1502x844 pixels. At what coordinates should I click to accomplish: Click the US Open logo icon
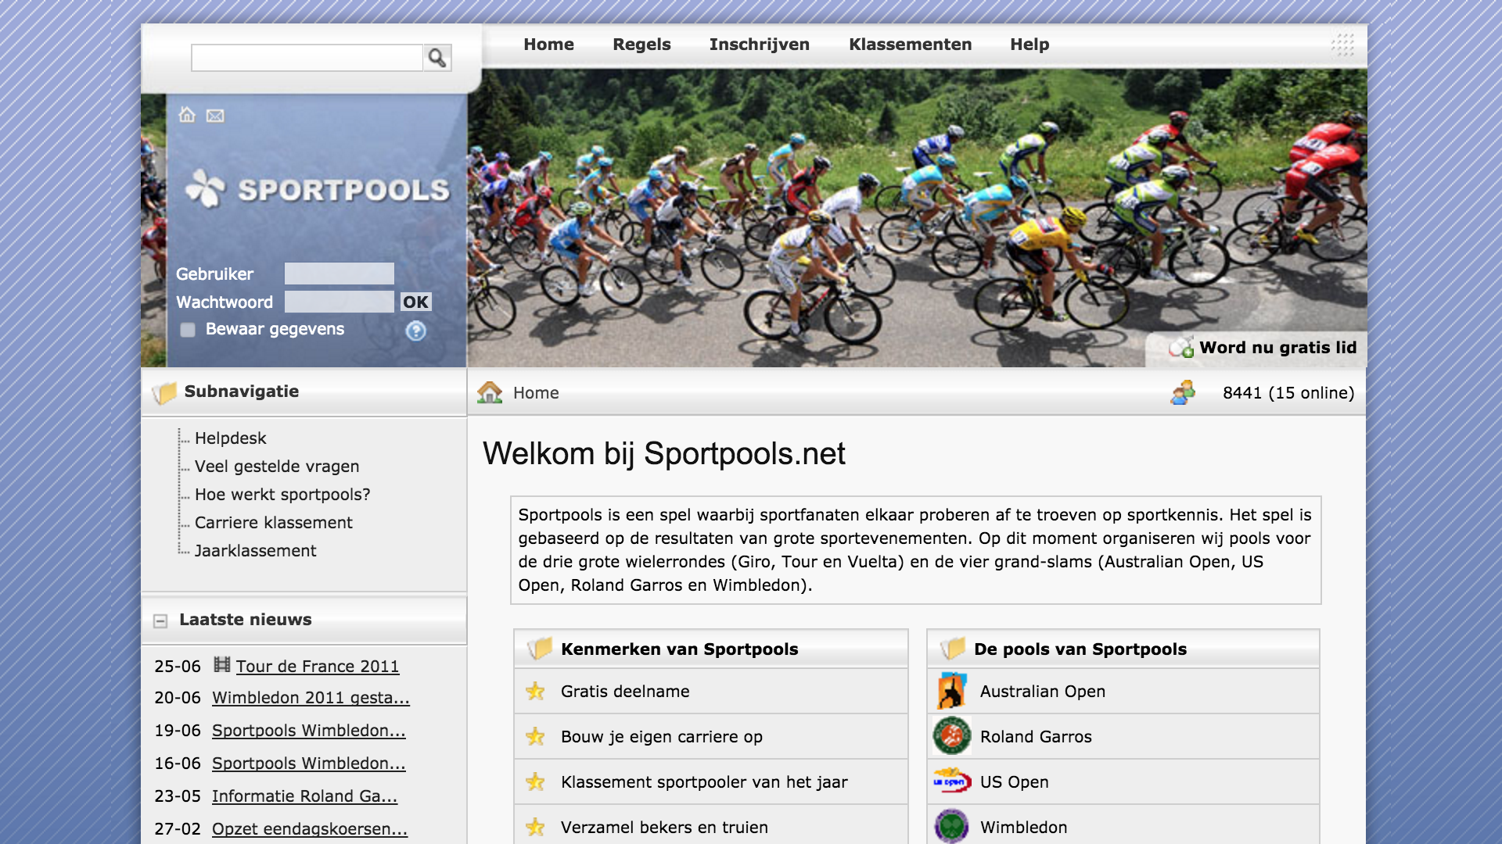(951, 781)
